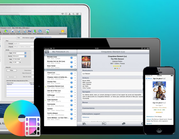The height and width of the screenshot is (139, 179).
Task: Select the Corto Maltese row in iPad list
Action: (x=60, y=119)
